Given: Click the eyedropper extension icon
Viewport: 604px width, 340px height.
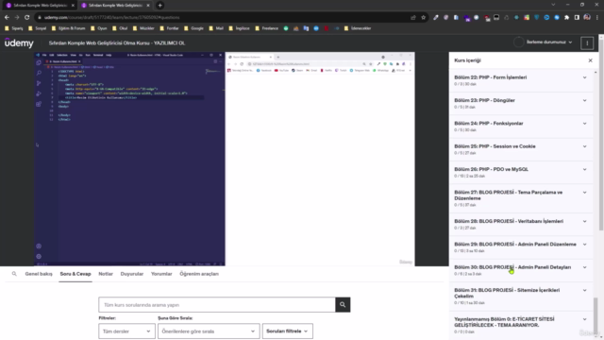Looking at the screenshot, I should tap(436, 17).
